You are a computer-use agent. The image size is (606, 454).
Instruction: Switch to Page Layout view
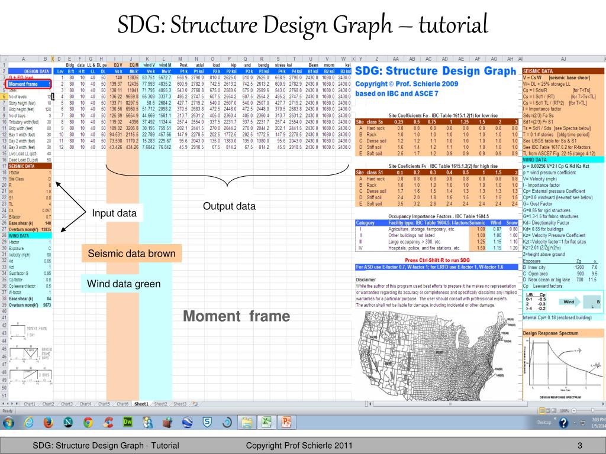(548, 410)
